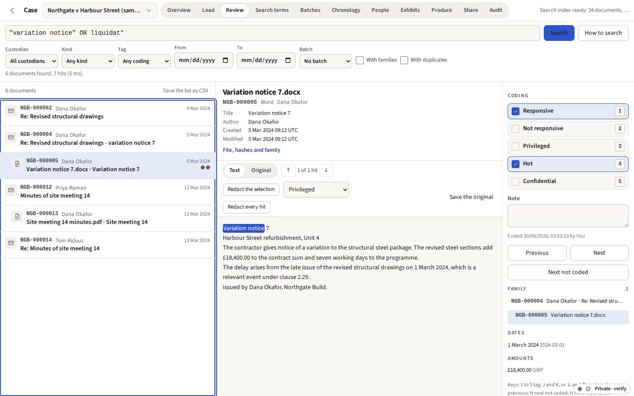Open Minutes of site meeting 14 row

tap(108, 192)
